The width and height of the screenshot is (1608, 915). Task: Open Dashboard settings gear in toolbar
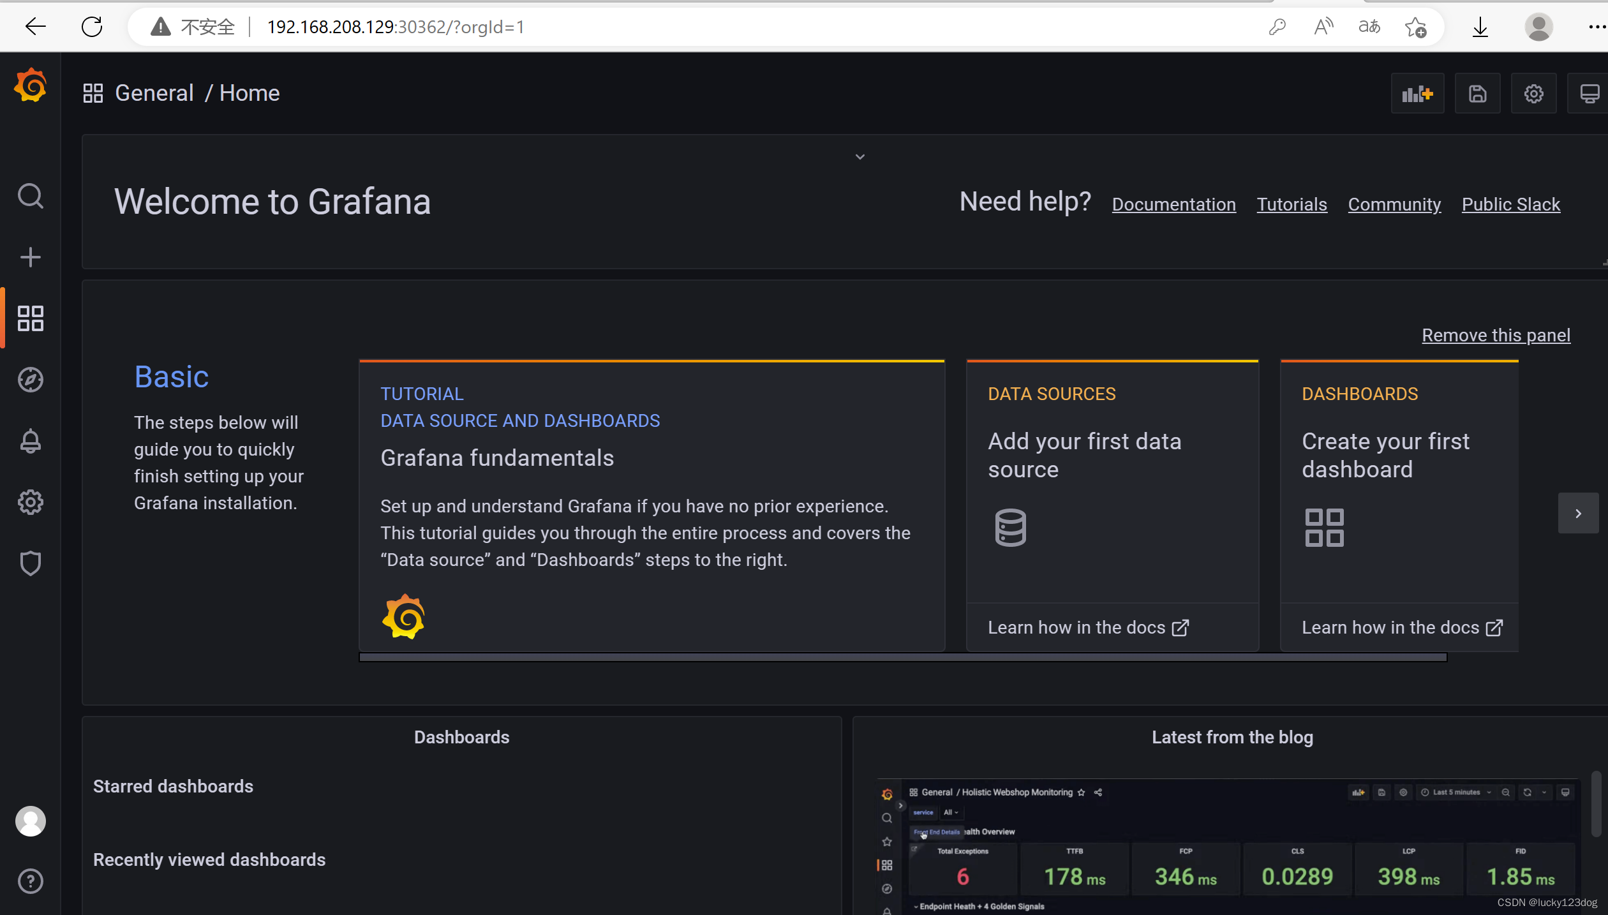click(1533, 94)
